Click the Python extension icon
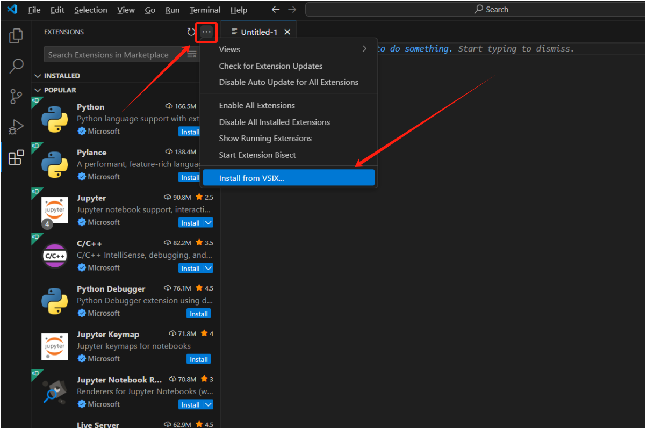 click(55, 119)
